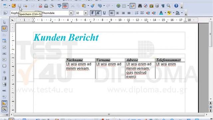This screenshot has height=120, width=213.
Task: Click the Find & Replace binoculars icon
Action: (140, 6)
